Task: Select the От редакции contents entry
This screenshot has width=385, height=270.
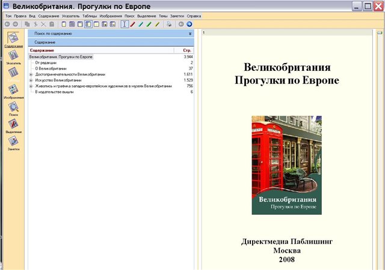Action: click(x=46, y=62)
